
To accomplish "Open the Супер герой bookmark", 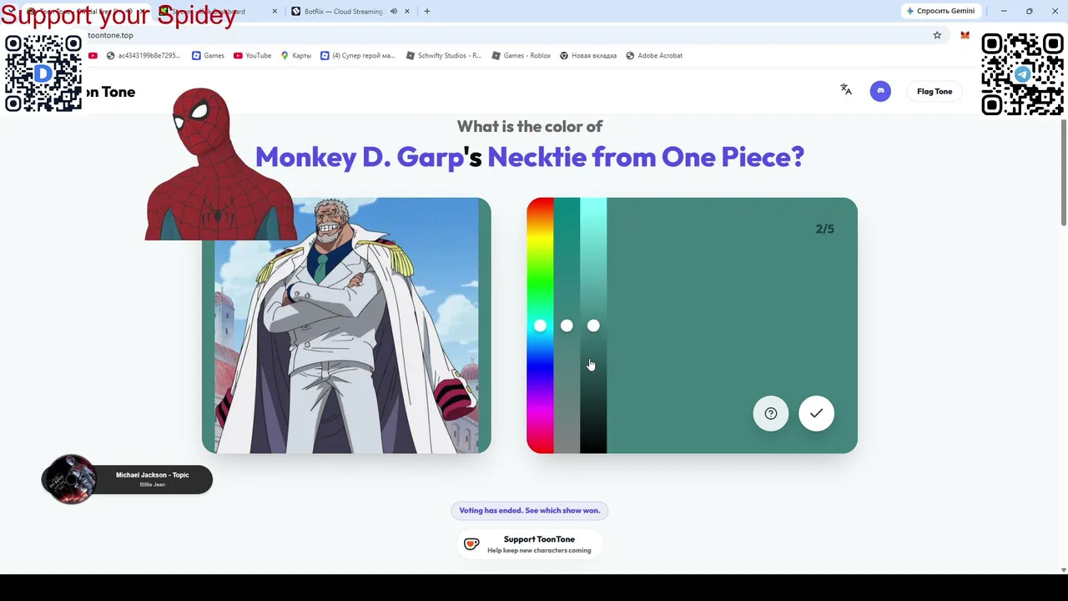I will click(358, 56).
